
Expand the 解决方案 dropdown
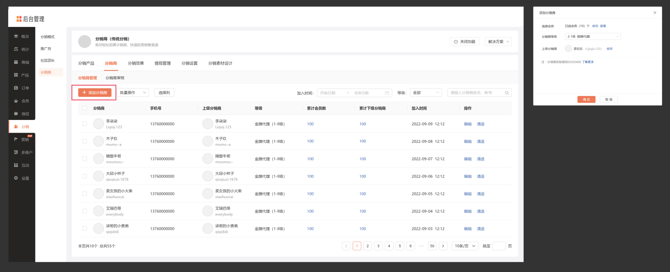pyautogui.click(x=498, y=41)
